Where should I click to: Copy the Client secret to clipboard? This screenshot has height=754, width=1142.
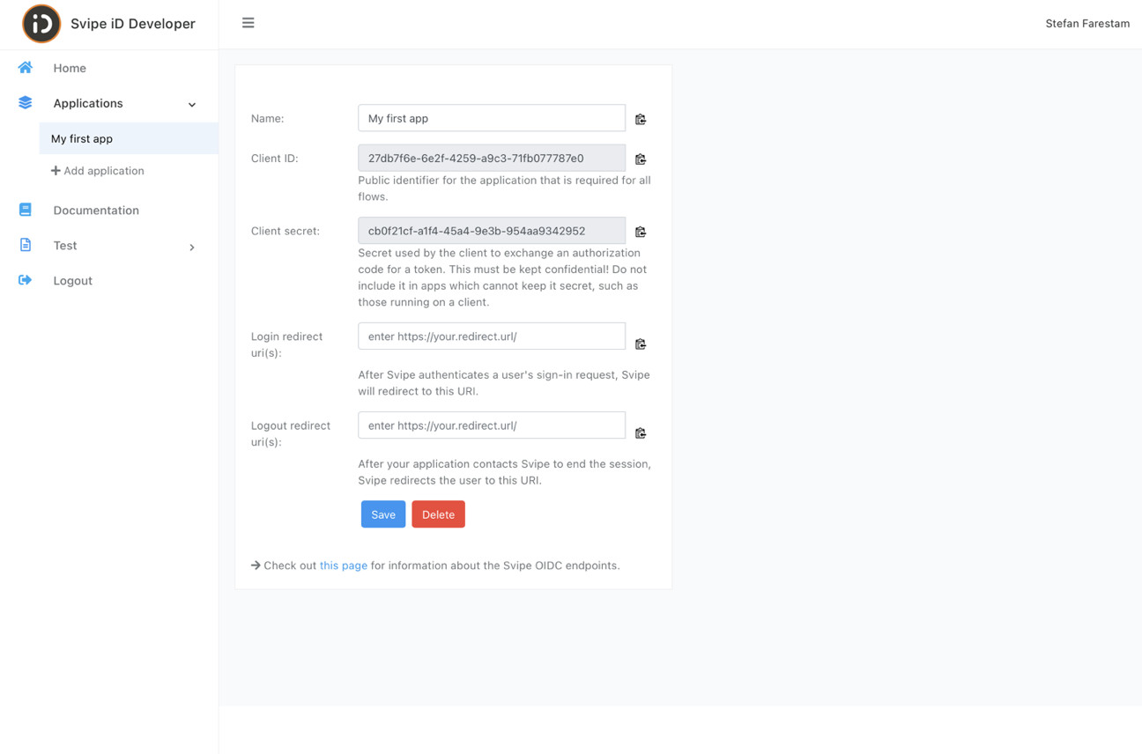pyautogui.click(x=641, y=232)
